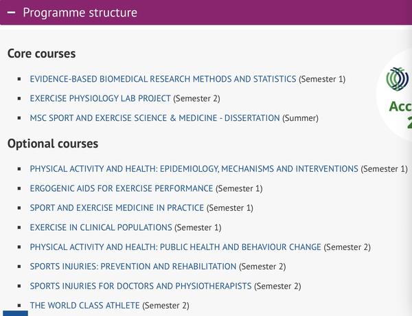This screenshot has width=412, height=316.
Task: Open The World Class Athlete course
Action: tap(84, 305)
